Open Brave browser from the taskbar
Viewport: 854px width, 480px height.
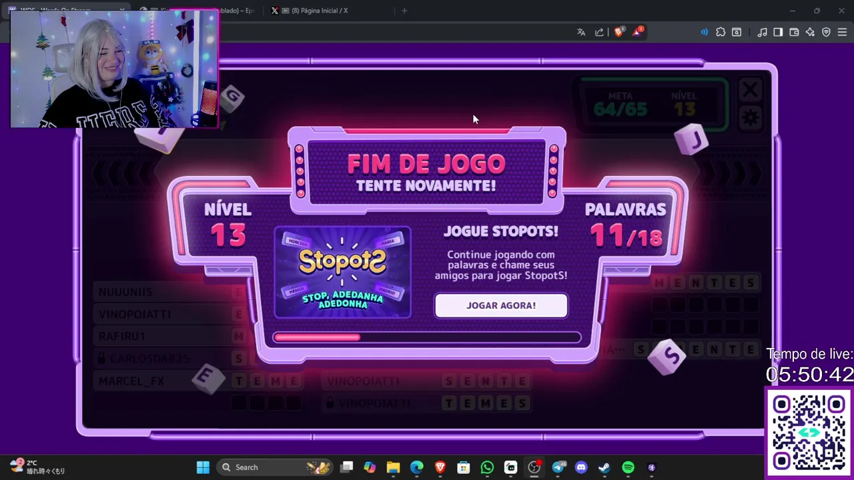[440, 467]
